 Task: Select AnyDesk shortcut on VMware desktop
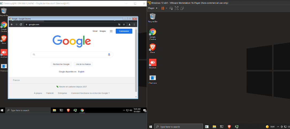(153, 64)
